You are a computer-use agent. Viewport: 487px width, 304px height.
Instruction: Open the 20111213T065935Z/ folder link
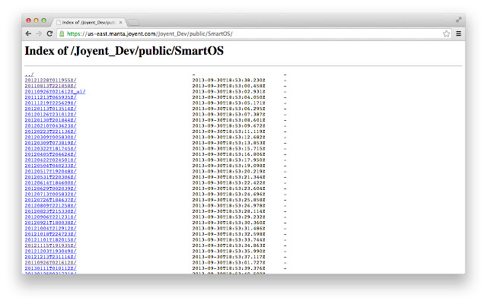(x=51, y=97)
